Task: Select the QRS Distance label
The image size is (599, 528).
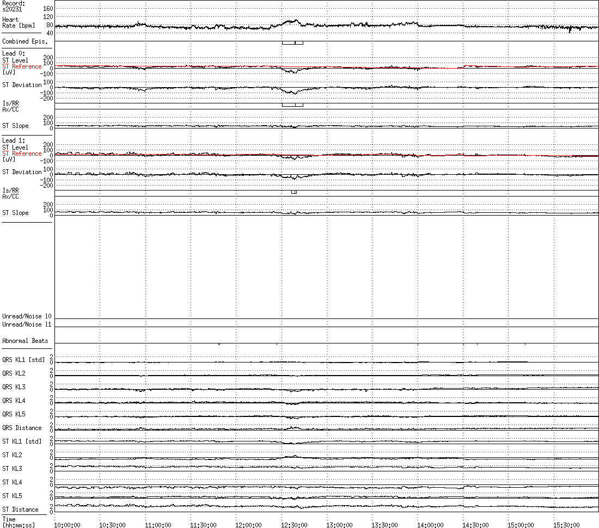Action: pyautogui.click(x=22, y=428)
